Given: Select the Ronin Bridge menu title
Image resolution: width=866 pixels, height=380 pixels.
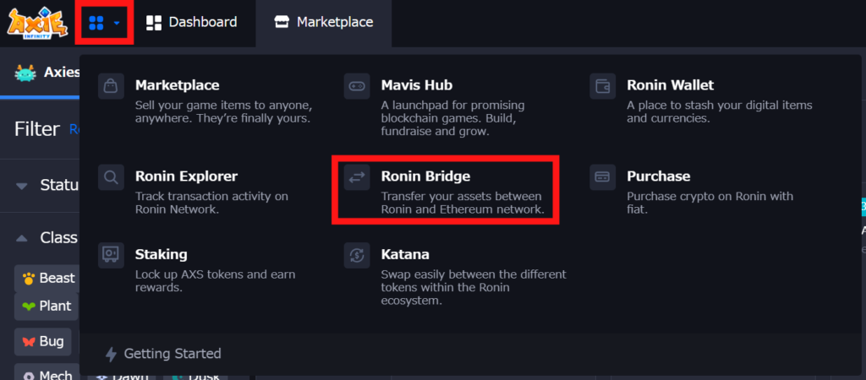Looking at the screenshot, I should click(426, 176).
